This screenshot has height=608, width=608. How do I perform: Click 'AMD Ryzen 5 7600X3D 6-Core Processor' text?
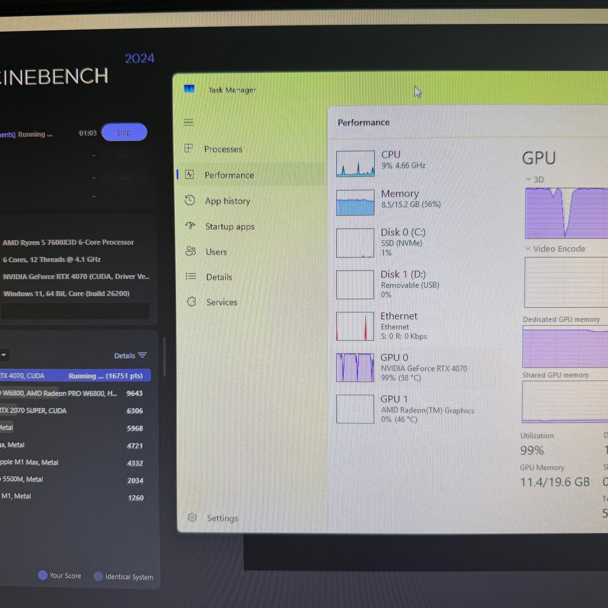pyautogui.click(x=68, y=242)
